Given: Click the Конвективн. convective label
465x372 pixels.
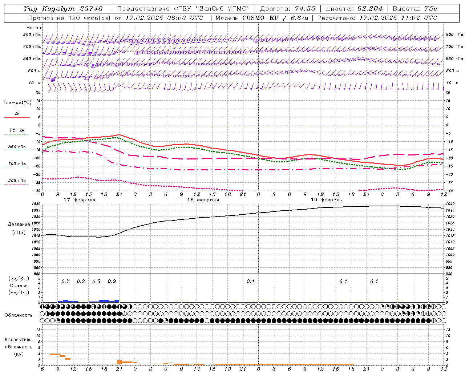Looking at the screenshot, I should click(x=19, y=340).
